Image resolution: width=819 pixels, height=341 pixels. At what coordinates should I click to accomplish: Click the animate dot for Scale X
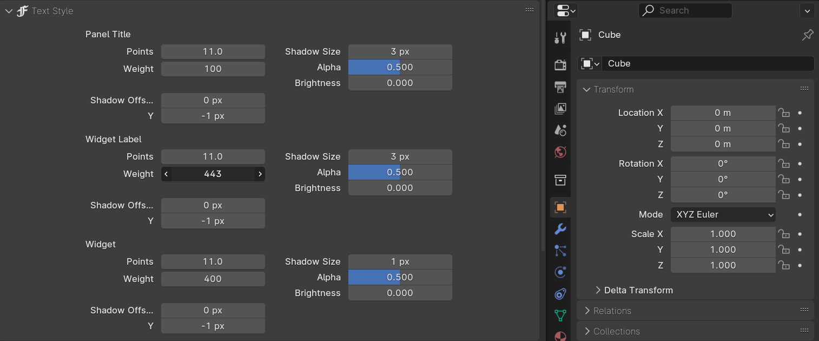800,234
